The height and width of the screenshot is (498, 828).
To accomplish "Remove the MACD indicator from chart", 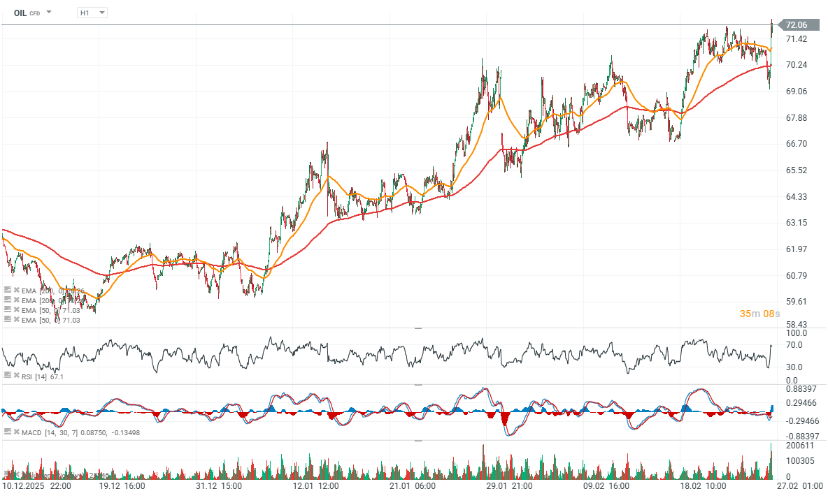I will [17, 432].
